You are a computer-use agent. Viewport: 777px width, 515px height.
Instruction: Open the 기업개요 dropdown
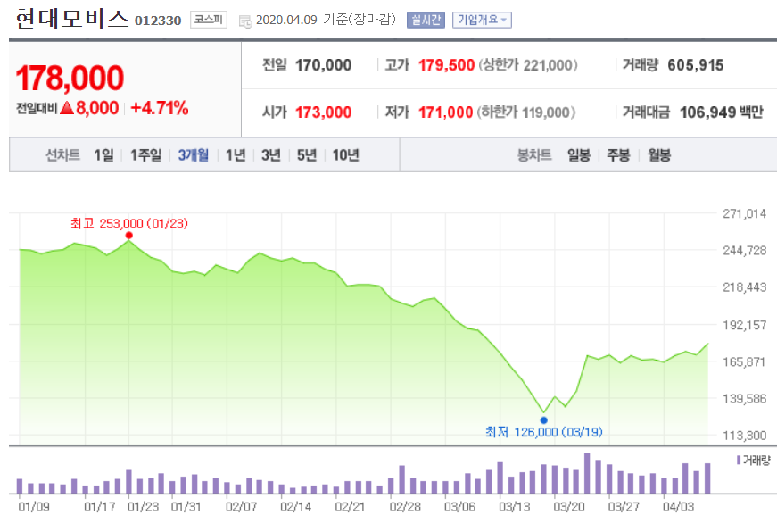pos(482,20)
